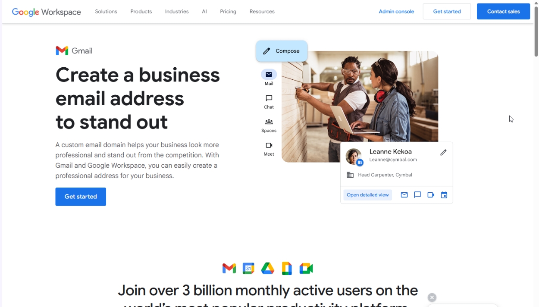
Task: Open the Pricing menu item
Action: (x=228, y=12)
